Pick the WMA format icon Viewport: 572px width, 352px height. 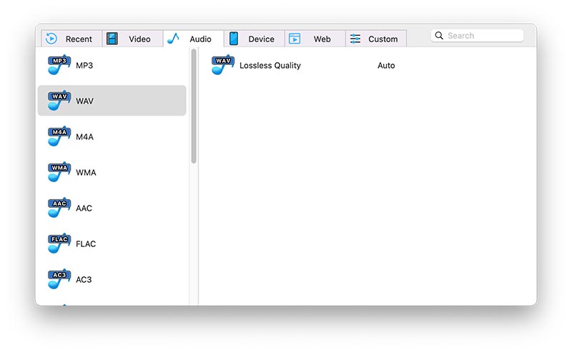pos(59,172)
